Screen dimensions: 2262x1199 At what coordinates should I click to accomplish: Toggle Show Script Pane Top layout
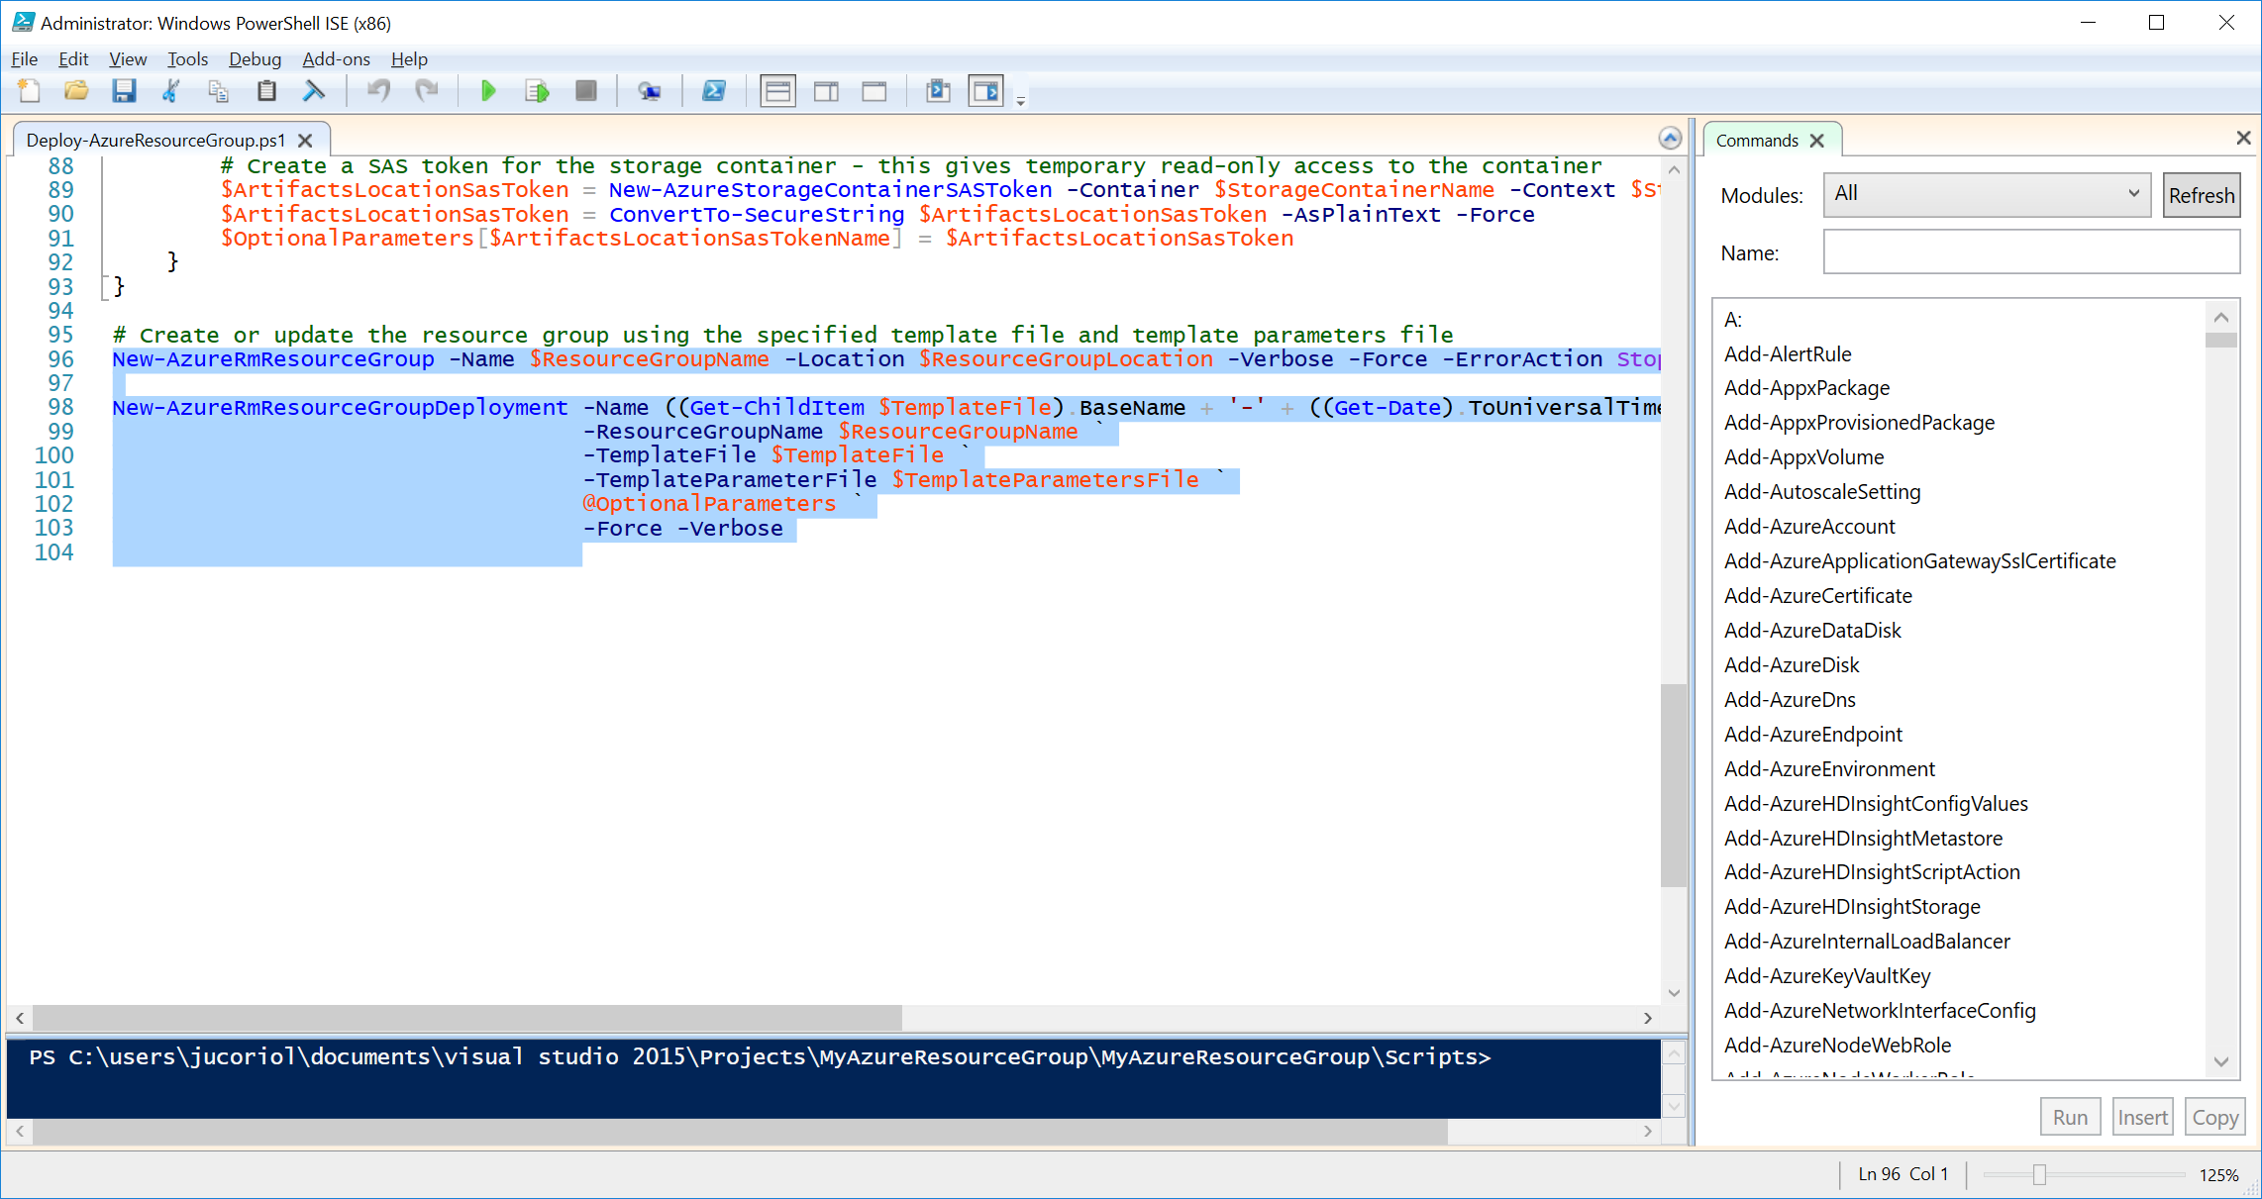coord(777,91)
